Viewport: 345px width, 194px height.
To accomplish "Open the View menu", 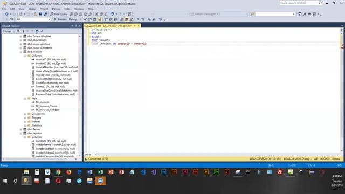I will [22, 9].
